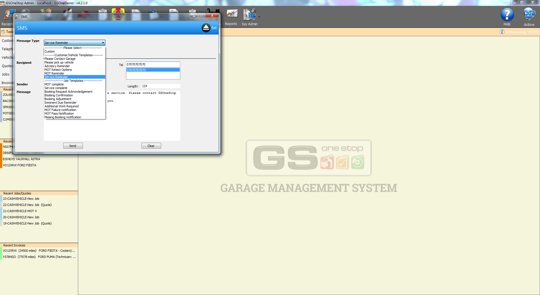Click the Outstanding £0.00 text
The height and width of the screenshot is (295, 540).
pyautogui.click(x=522, y=32)
